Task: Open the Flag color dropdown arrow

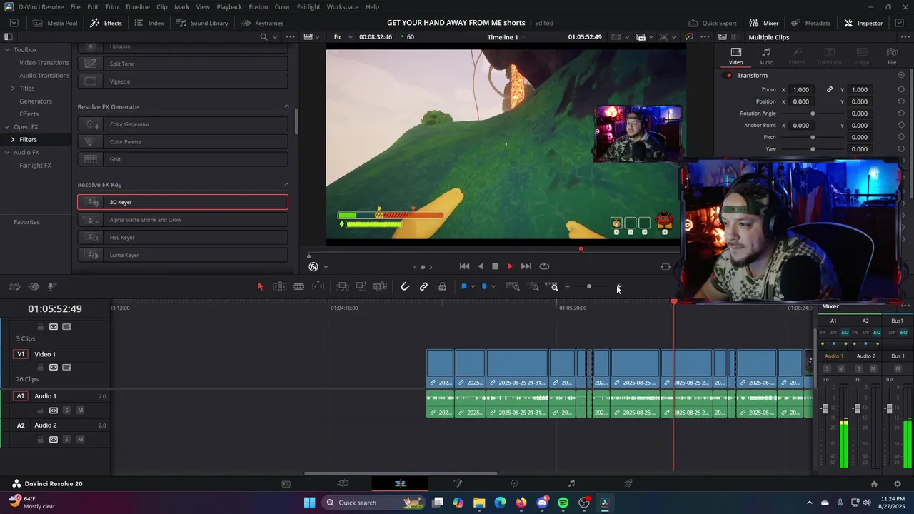Action: click(473, 287)
